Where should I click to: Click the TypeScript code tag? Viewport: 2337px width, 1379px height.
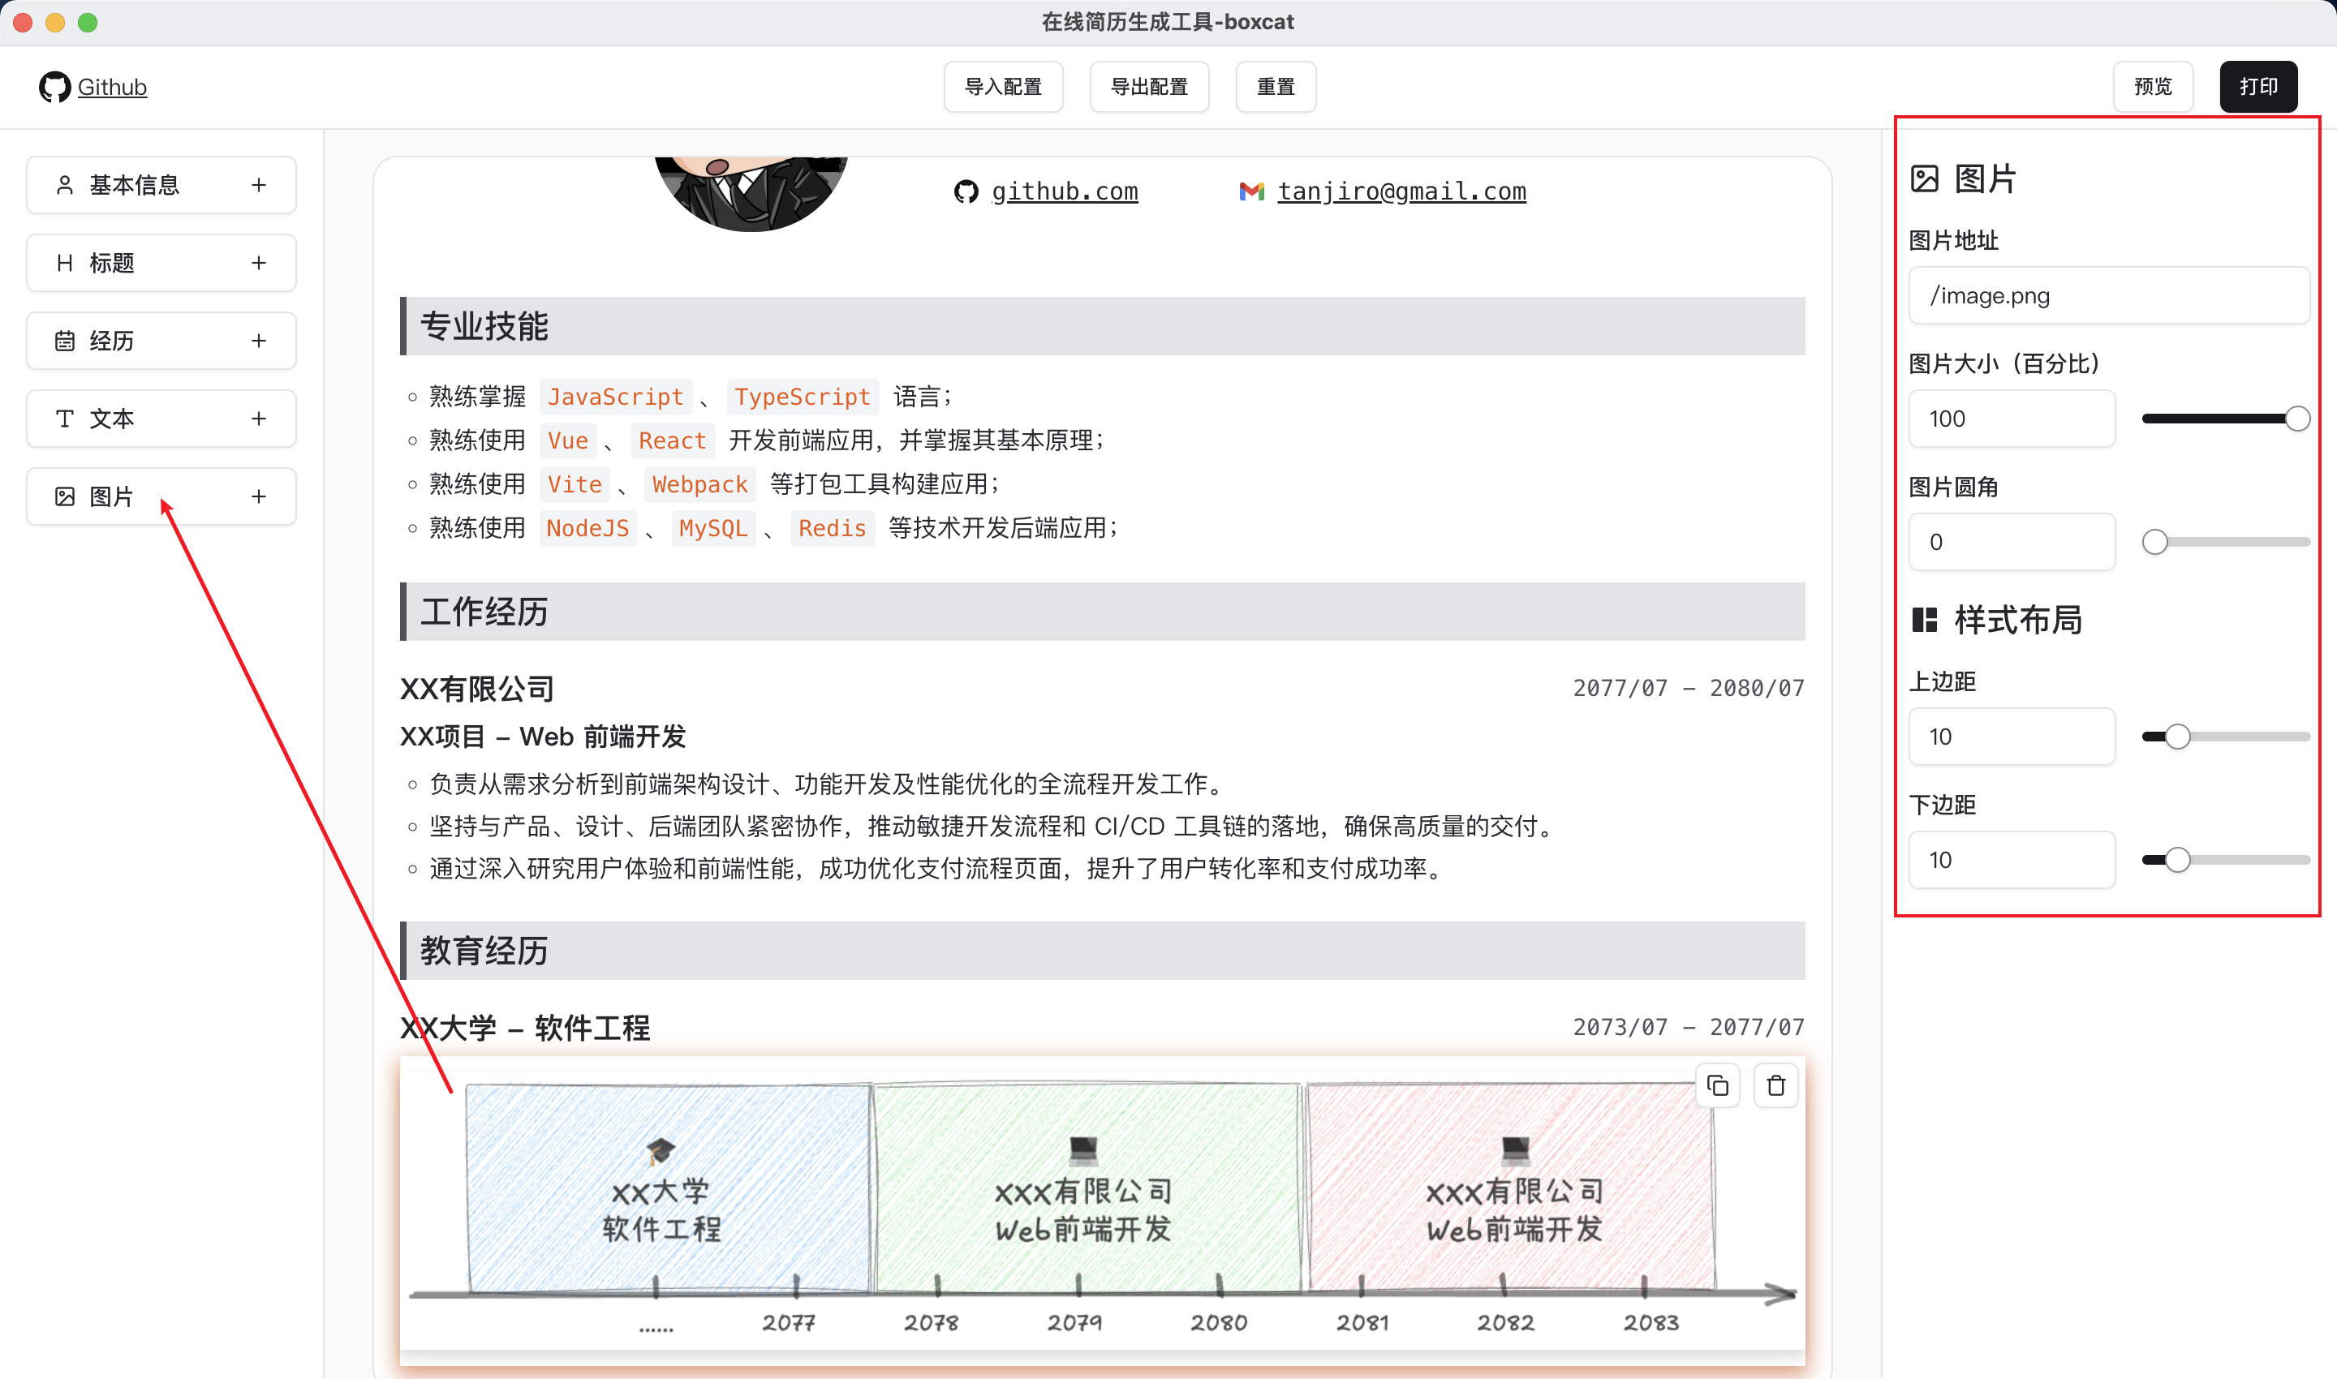point(803,397)
